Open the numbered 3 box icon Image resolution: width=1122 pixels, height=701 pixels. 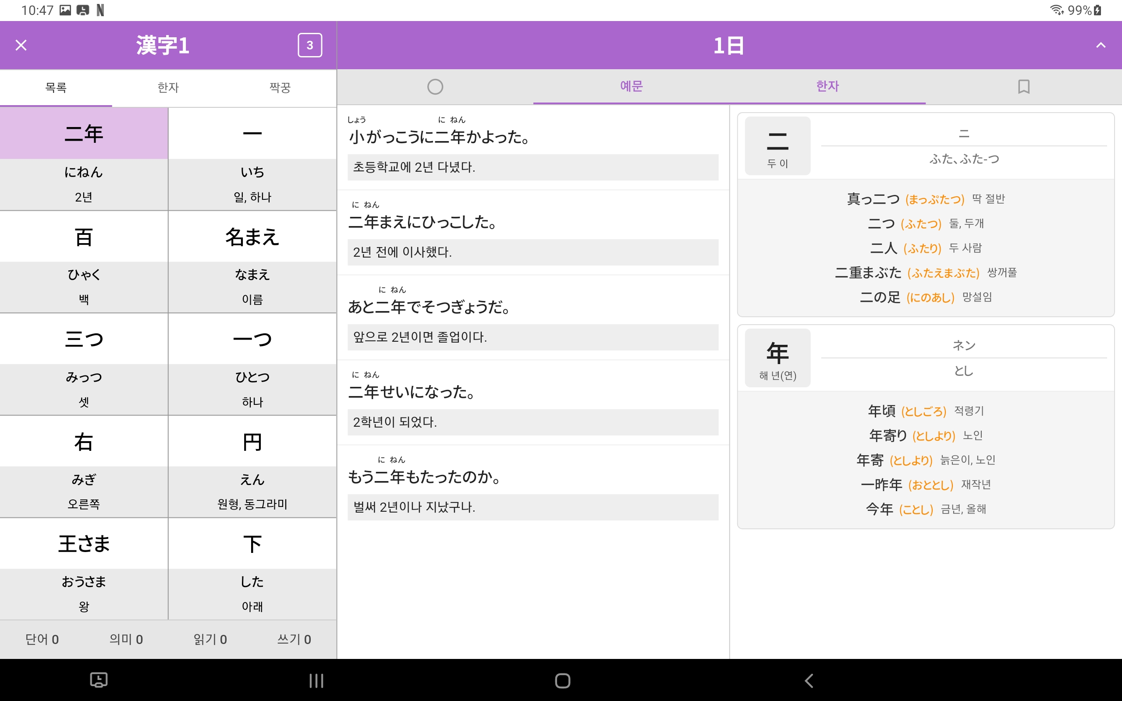coord(310,45)
